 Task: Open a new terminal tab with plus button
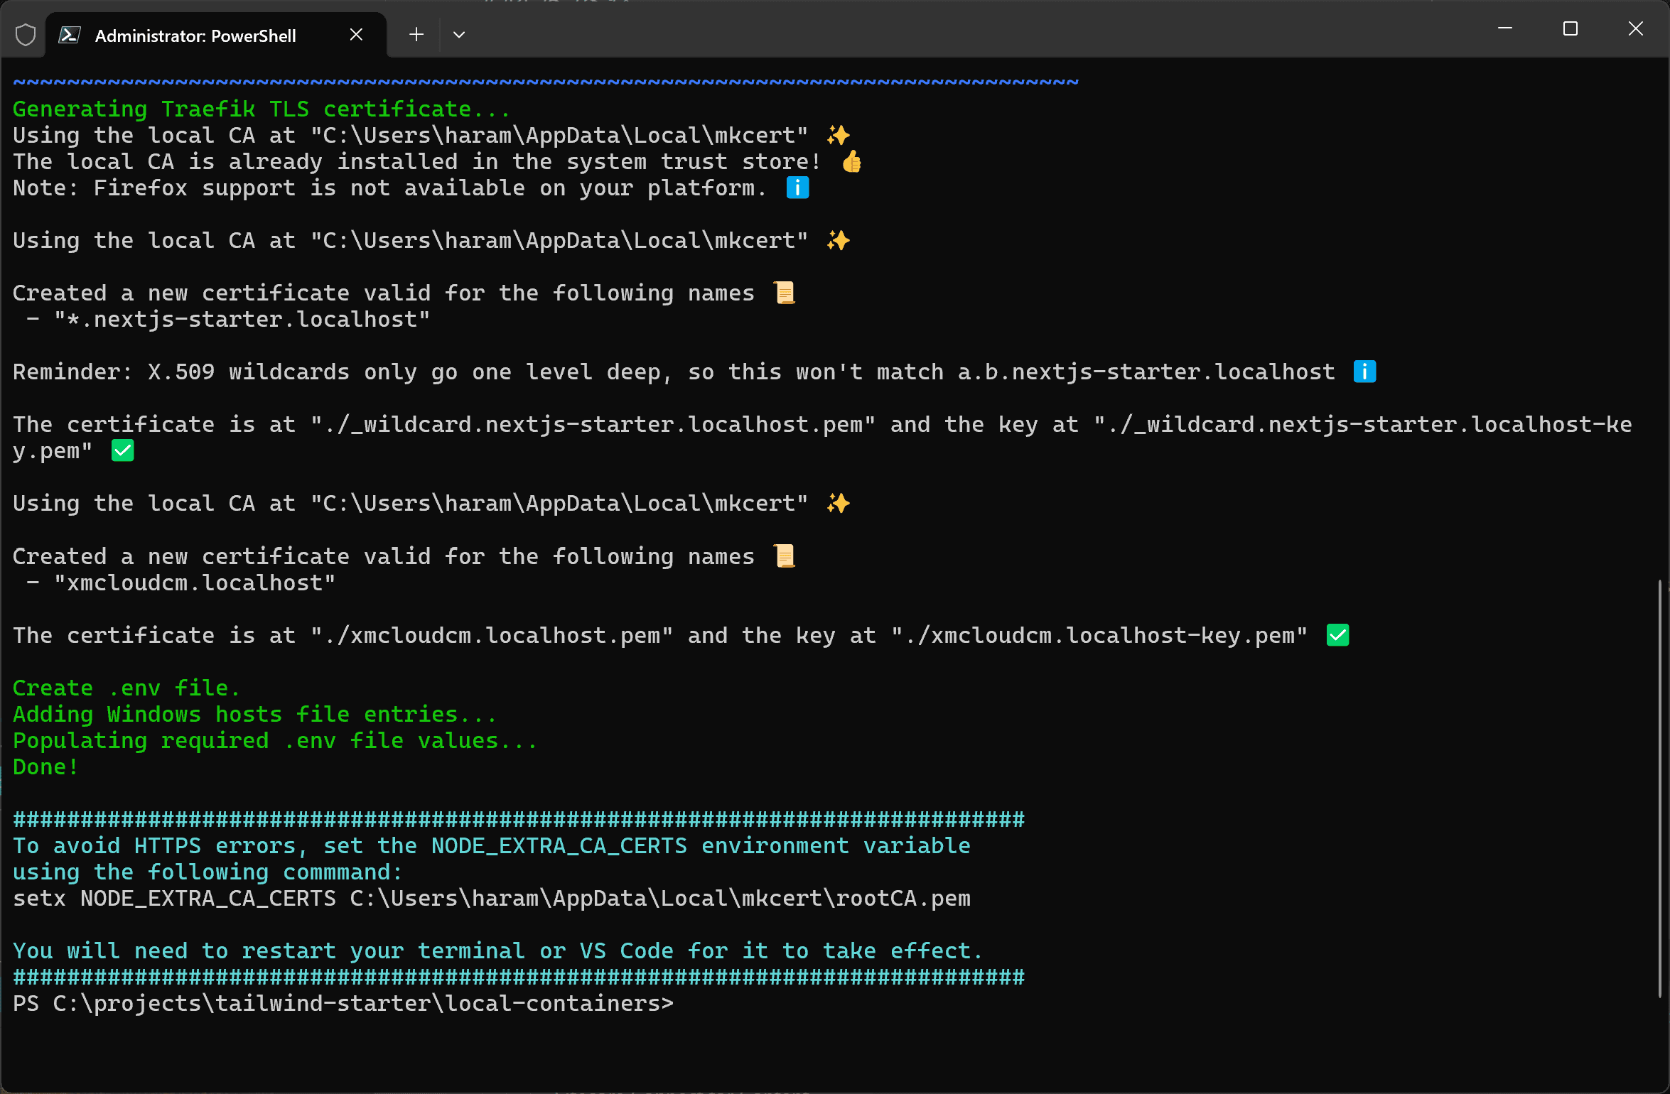coord(416,34)
